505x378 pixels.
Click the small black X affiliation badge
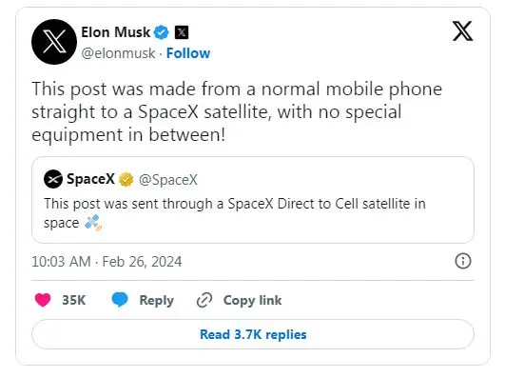[182, 32]
